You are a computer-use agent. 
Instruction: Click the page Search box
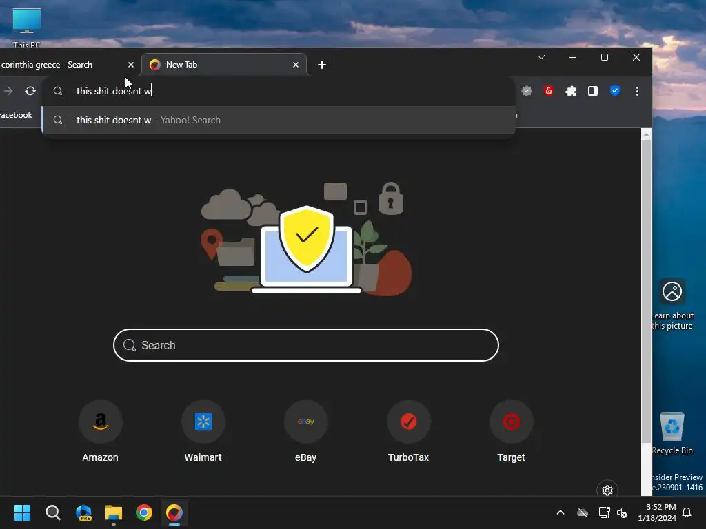point(305,345)
